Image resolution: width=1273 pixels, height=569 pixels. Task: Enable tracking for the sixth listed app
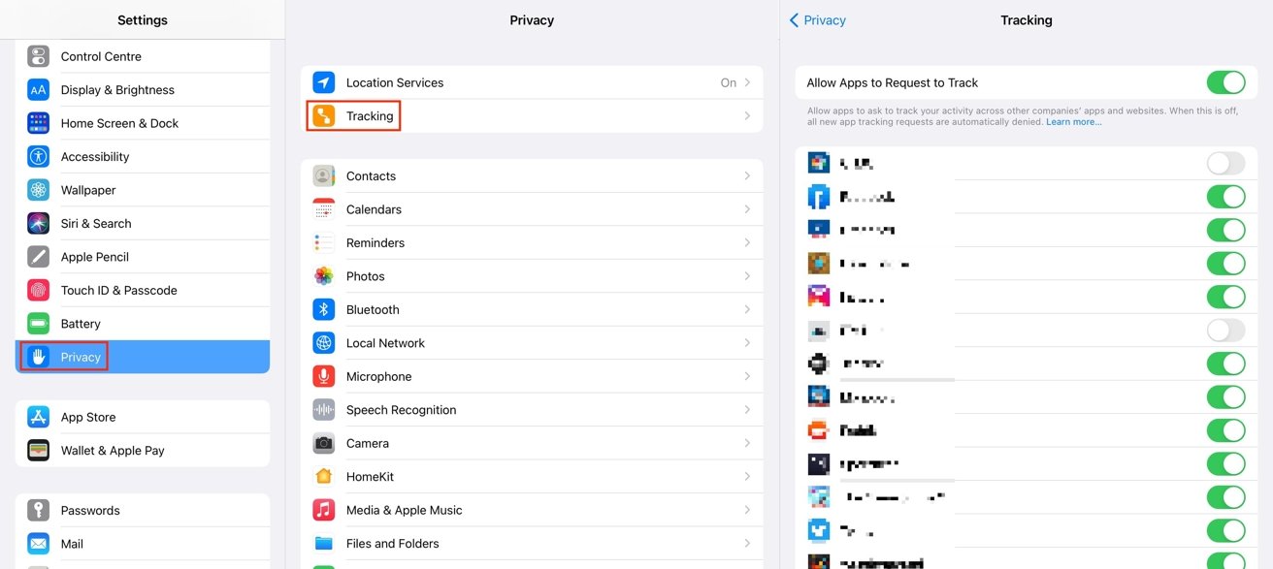(x=1225, y=331)
